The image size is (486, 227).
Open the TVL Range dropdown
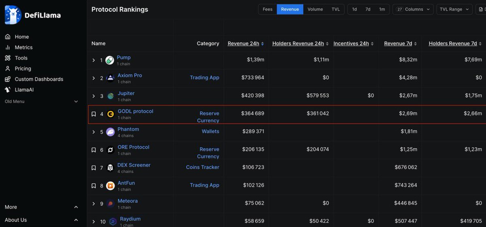pyautogui.click(x=454, y=9)
